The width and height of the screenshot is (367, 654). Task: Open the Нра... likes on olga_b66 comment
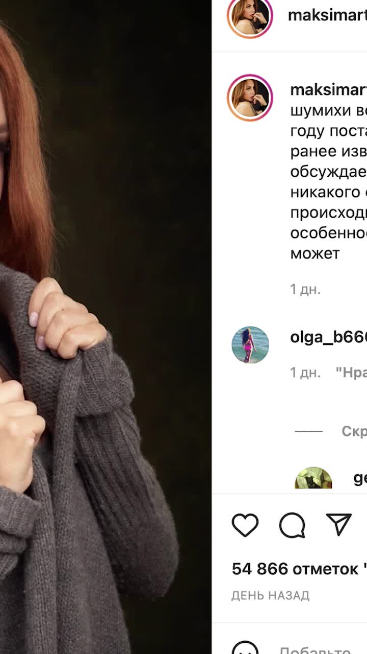[351, 373]
